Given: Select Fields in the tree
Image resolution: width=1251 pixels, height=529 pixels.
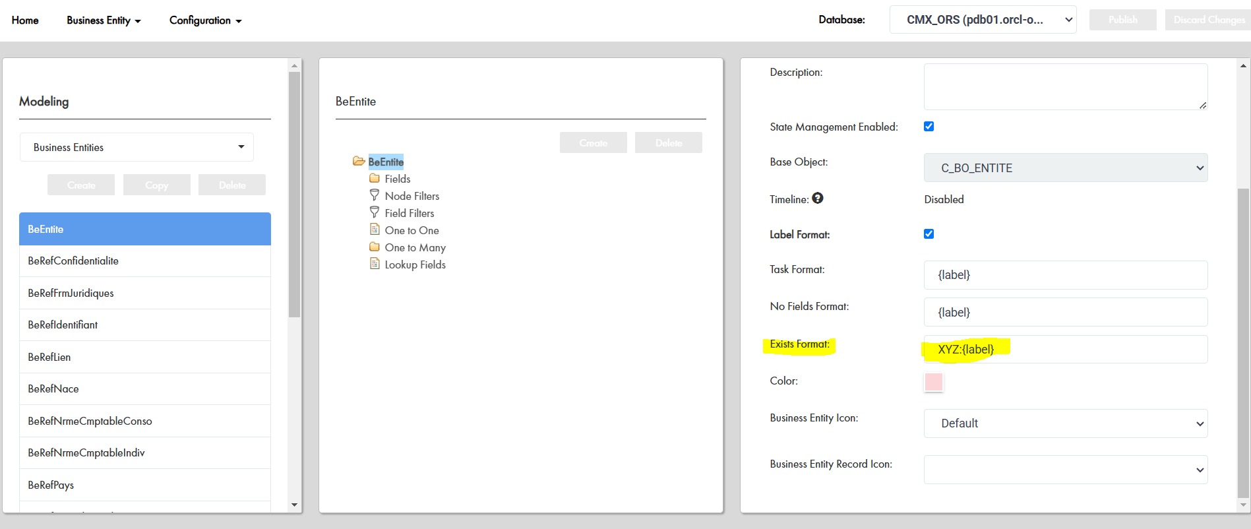Looking at the screenshot, I should click(398, 179).
